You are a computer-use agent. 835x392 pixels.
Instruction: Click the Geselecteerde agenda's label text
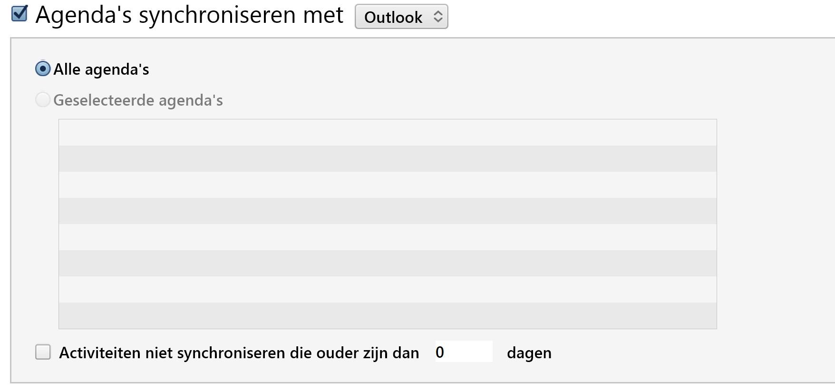138,100
